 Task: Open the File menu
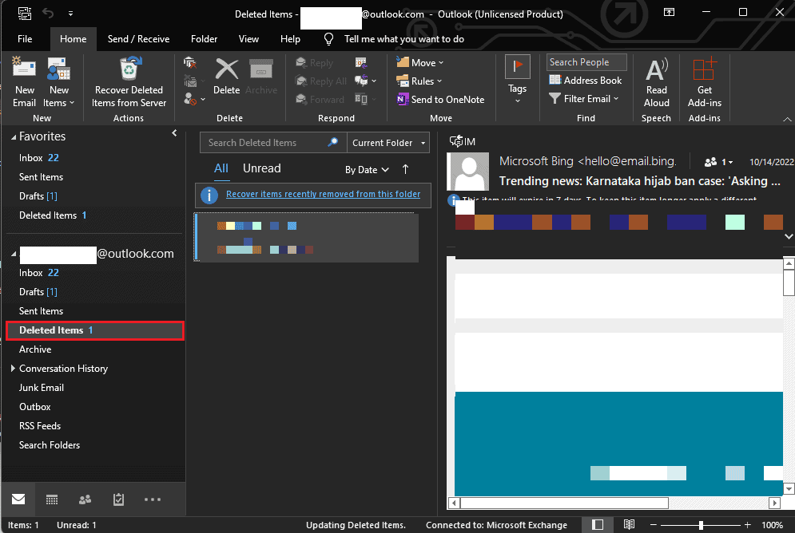25,38
